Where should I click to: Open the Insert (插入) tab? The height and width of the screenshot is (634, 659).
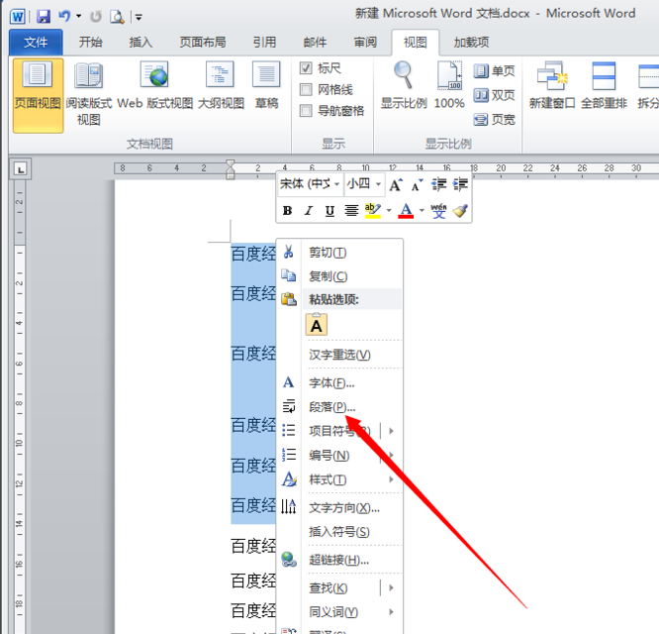[x=141, y=42]
